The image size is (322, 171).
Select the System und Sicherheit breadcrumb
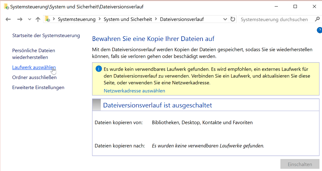[128, 19]
